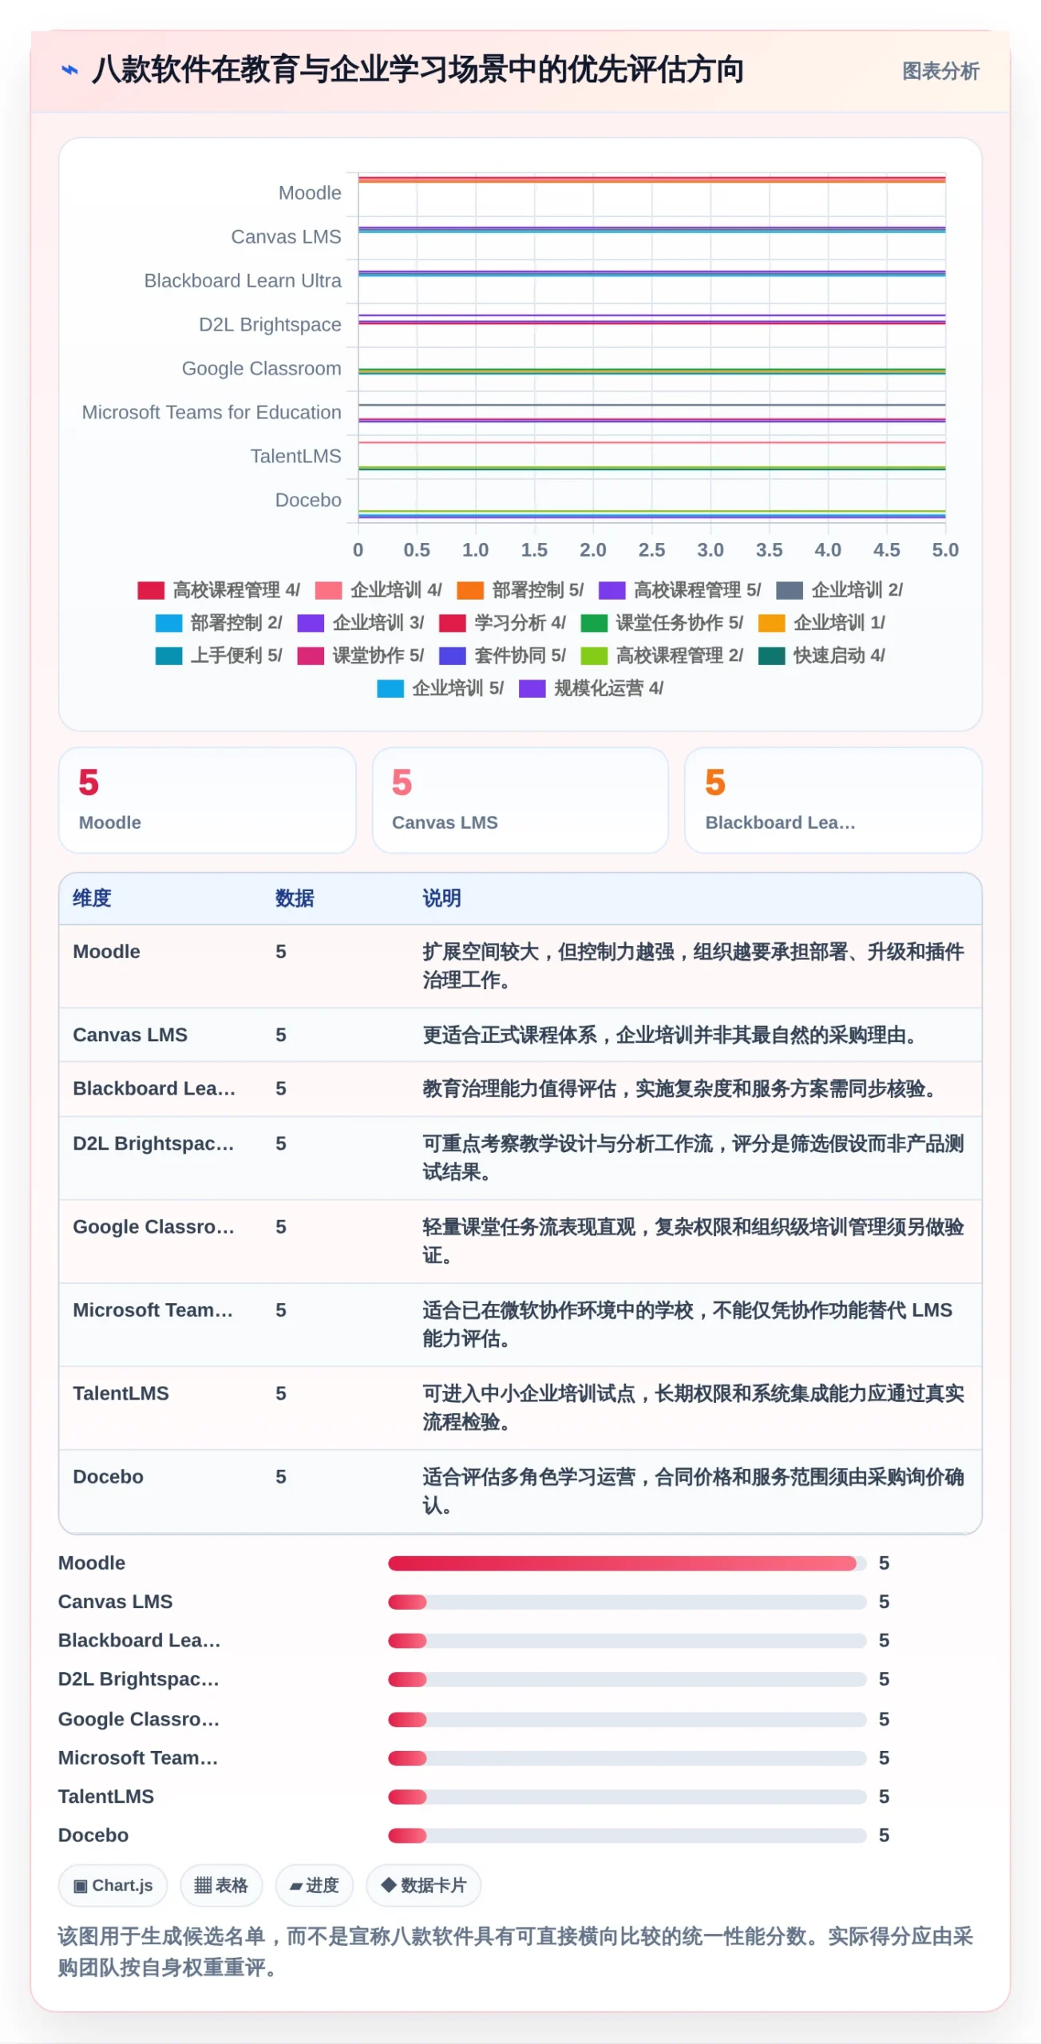Click the Moodle progress bar
Screen dimensions: 1041x2044
(x=627, y=1563)
